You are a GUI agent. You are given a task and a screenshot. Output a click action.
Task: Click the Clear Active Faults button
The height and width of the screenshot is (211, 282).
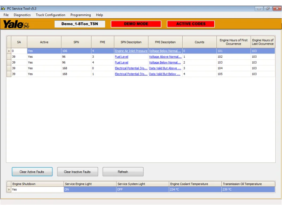(32, 172)
